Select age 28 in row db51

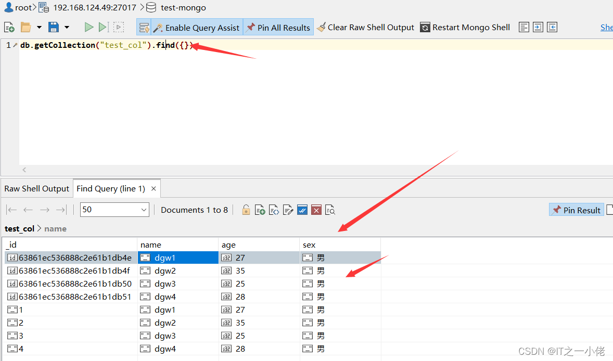pyautogui.click(x=259, y=296)
